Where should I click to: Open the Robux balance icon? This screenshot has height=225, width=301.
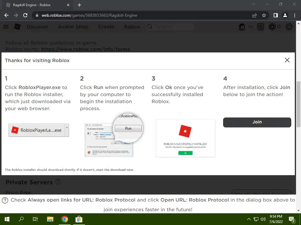272,27
